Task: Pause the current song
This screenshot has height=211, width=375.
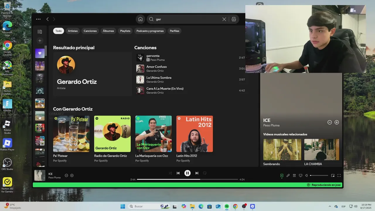Action: 187,173
